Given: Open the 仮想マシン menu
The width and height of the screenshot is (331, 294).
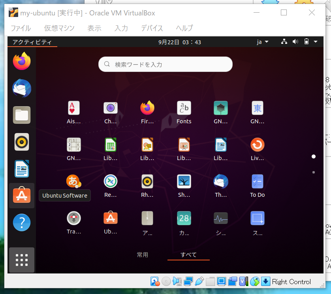Looking at the screenshot, I should click(x=59, y=28).
